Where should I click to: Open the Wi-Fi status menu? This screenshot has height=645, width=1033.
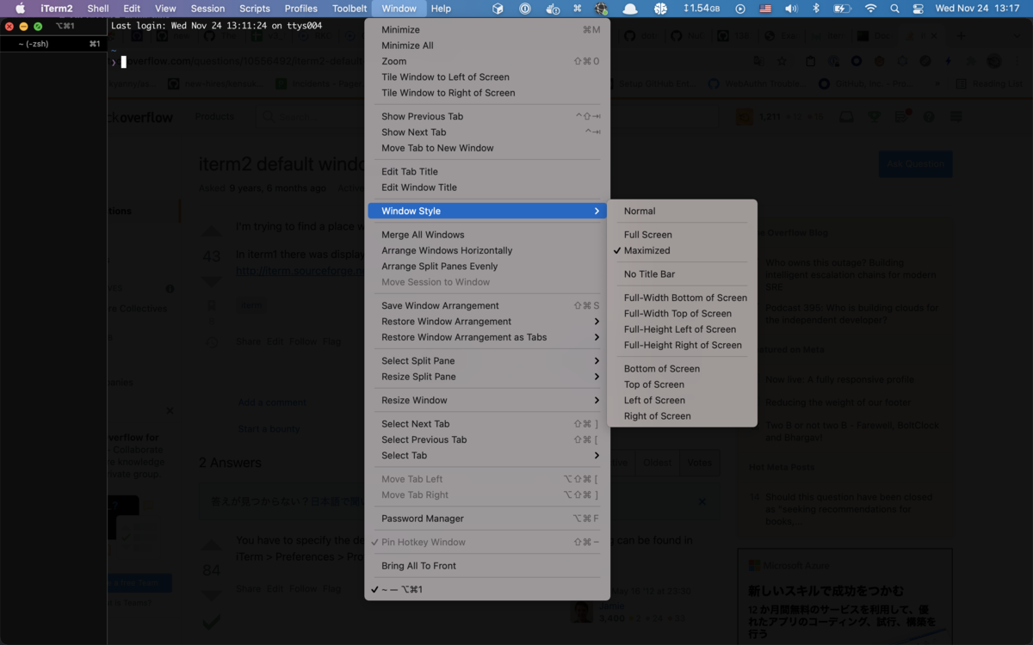pyautogui.click(x=871, y=9)
